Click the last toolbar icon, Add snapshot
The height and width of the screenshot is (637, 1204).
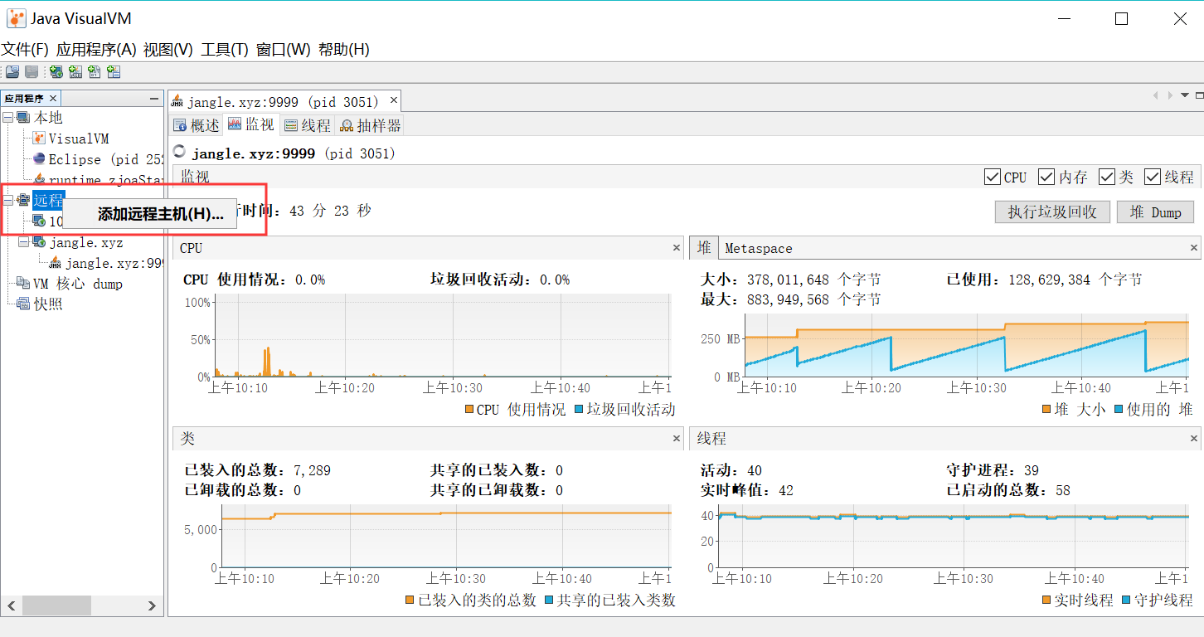114,72
